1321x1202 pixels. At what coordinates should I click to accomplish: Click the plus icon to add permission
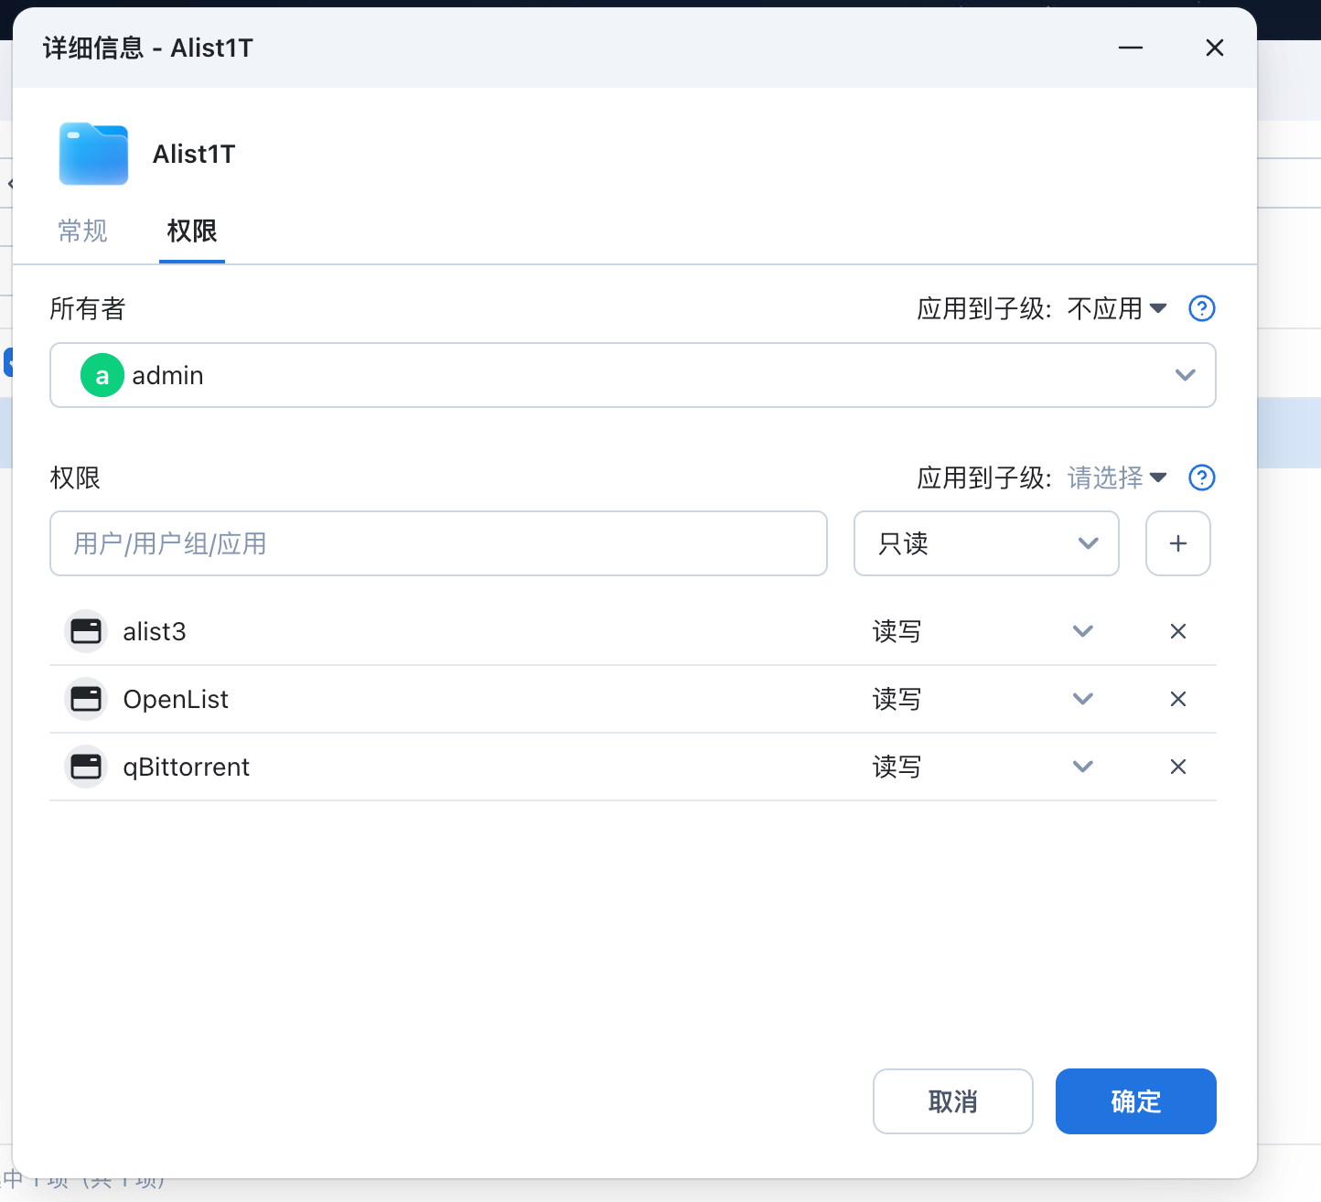1177,543
